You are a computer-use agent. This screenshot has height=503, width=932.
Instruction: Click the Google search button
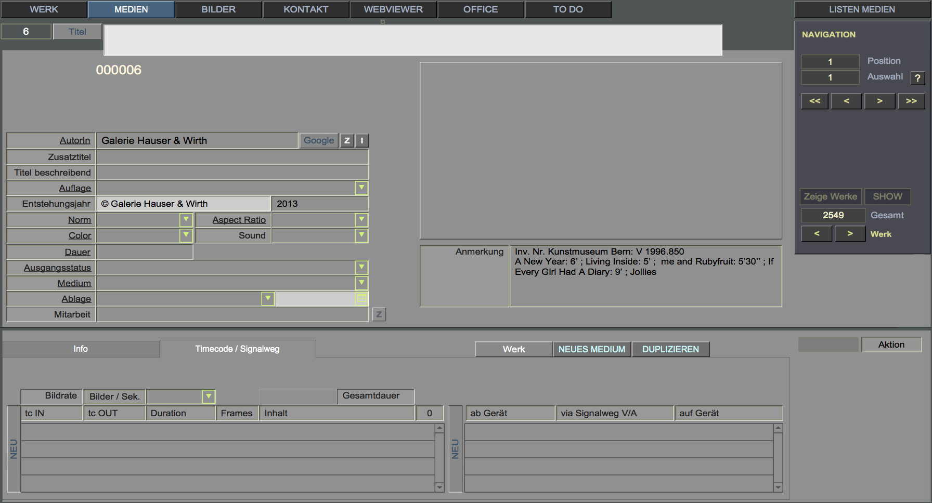pyautogui.click(x=319, y=141)
